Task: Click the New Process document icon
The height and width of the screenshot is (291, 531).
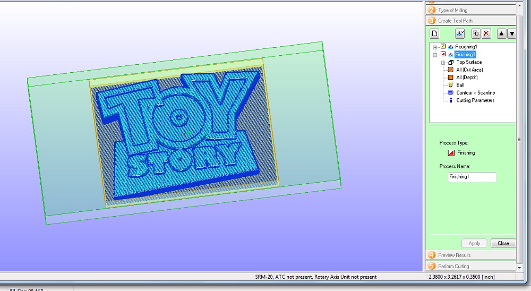Action: (x=434, y=33)
